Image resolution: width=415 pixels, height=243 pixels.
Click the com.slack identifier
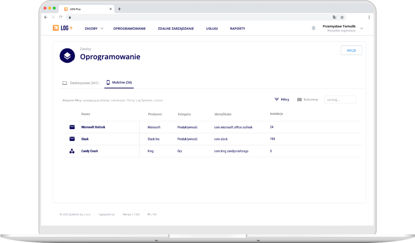221,139
